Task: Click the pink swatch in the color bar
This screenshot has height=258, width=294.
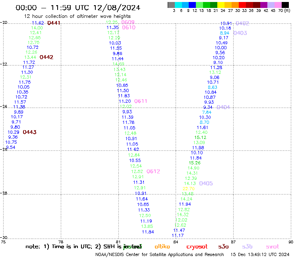Action: click(278, 5)
